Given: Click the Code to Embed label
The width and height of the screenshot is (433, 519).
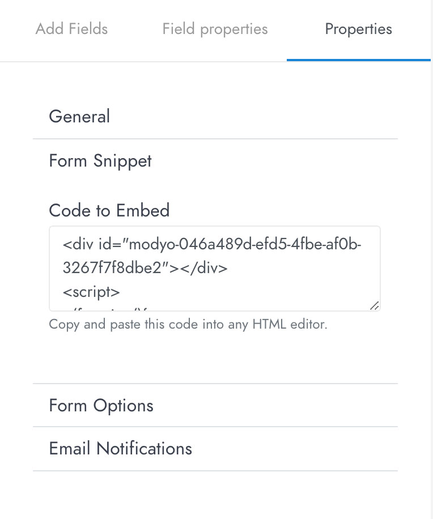Looking at the screenshot, I should [x=109, y=210].
